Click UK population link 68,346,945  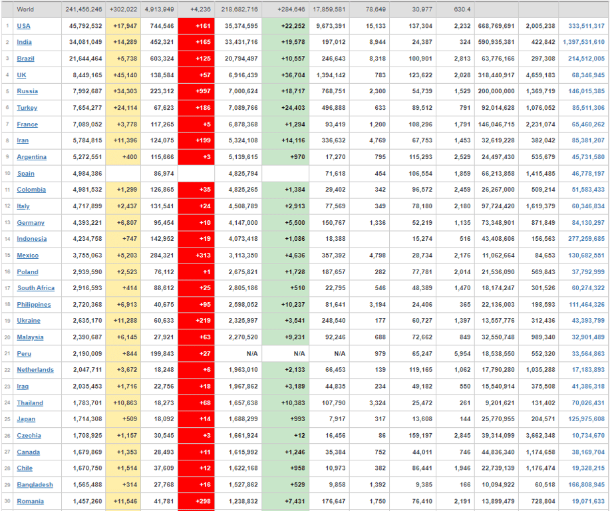tap(588, 75)
